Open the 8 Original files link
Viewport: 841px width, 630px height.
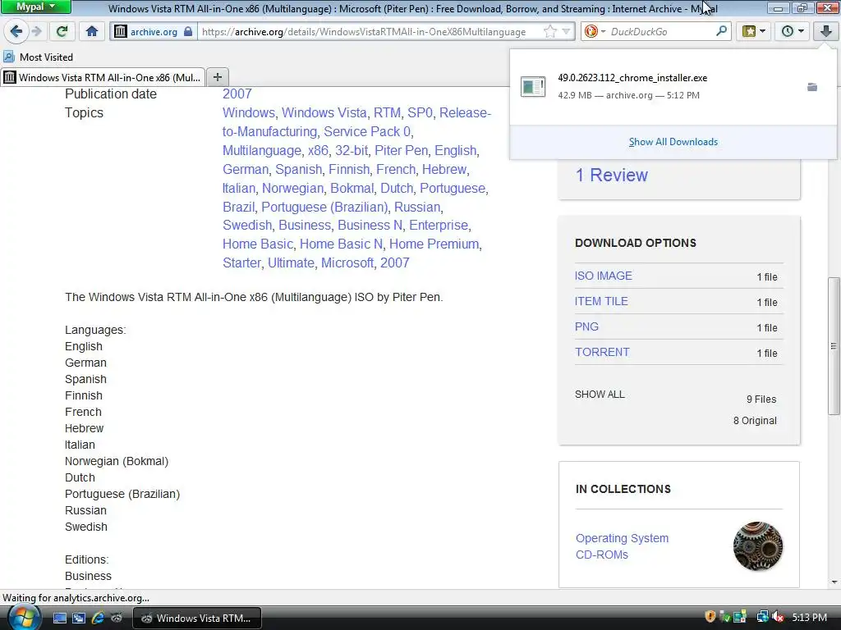755,421
